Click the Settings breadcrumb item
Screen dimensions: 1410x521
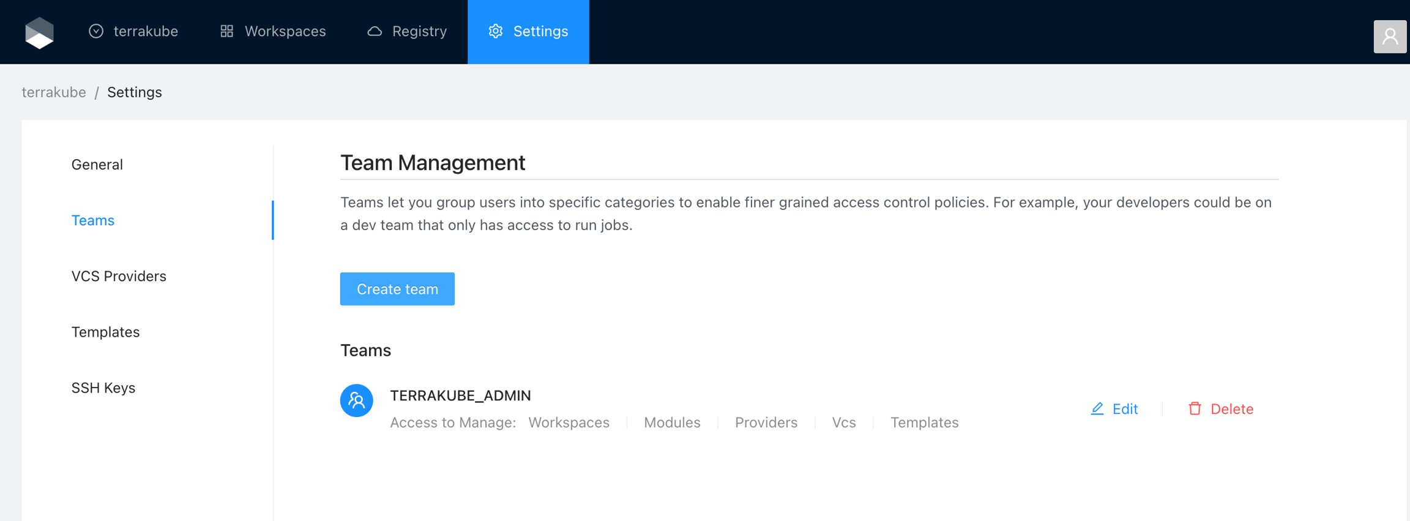coord(135,92)
